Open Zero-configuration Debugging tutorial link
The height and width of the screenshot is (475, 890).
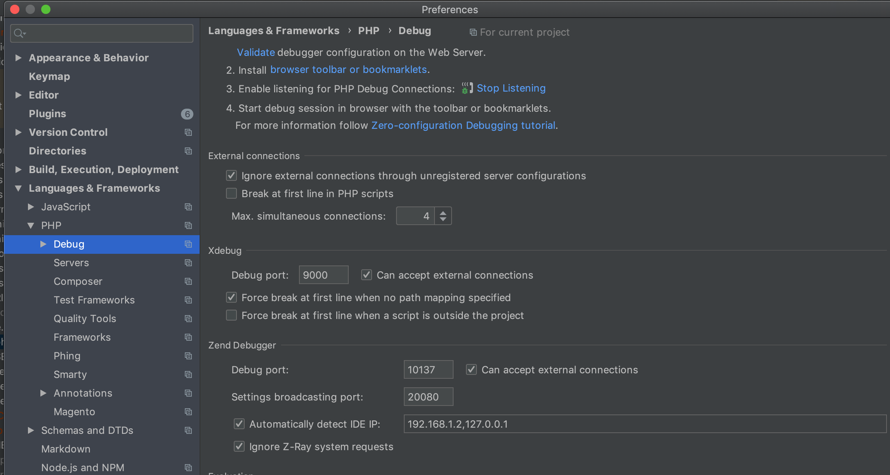(463, 125)
